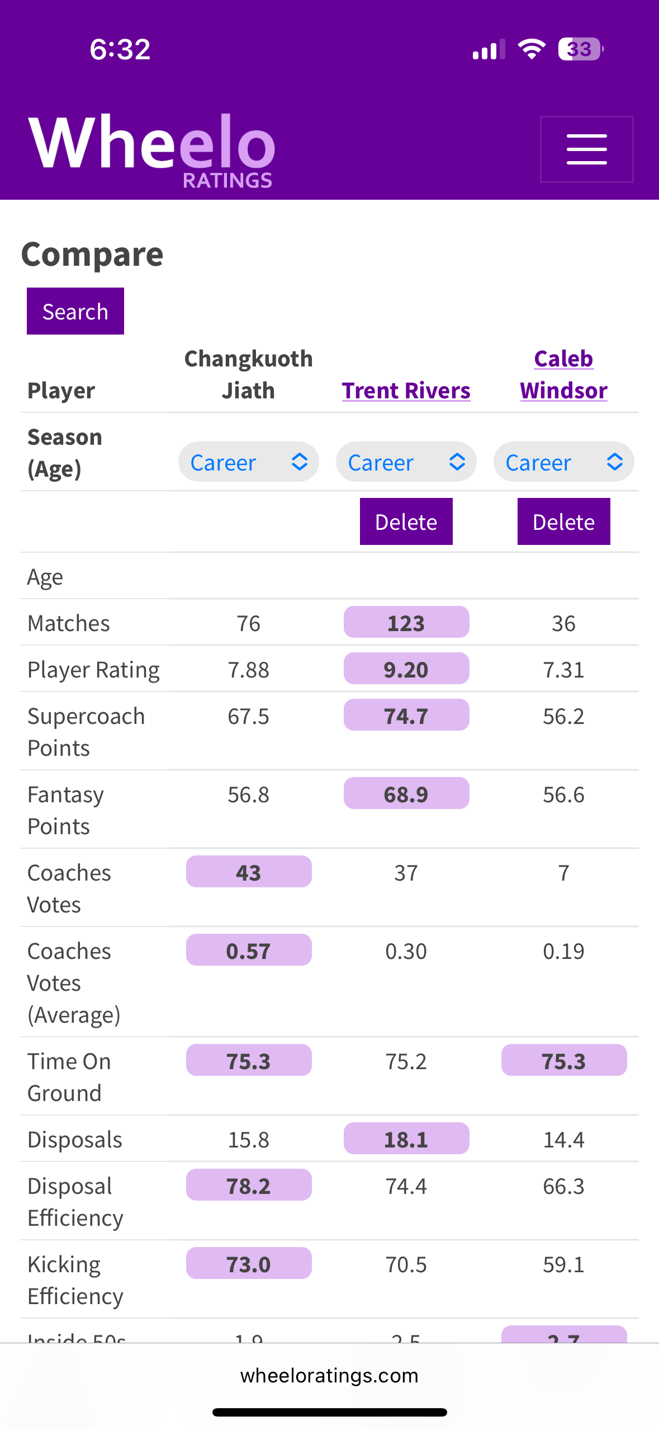
Task: Tap the 6:32 clock in status bar
Action: coord(120,49)
